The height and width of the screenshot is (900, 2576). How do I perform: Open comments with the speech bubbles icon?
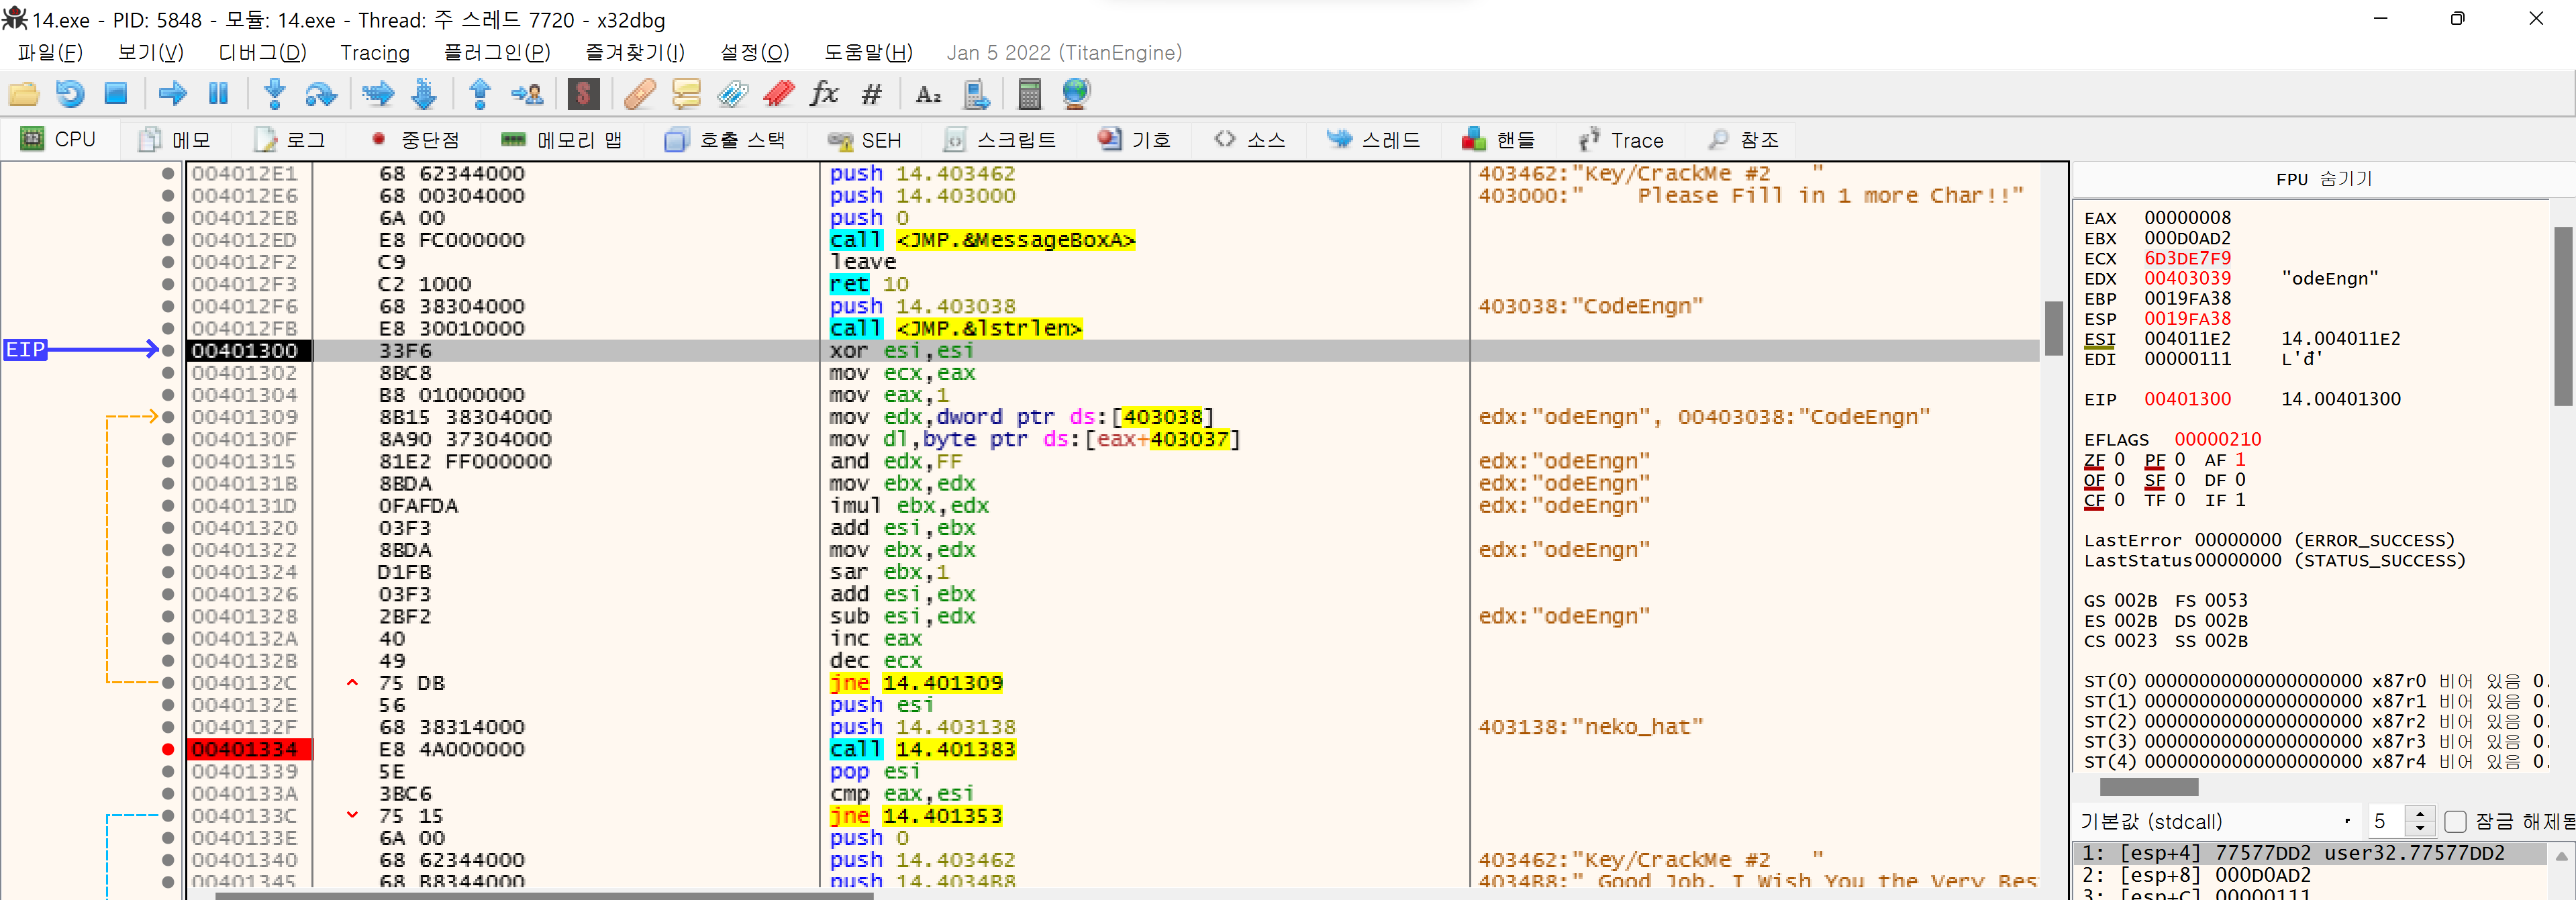click(x=686, y=94)
